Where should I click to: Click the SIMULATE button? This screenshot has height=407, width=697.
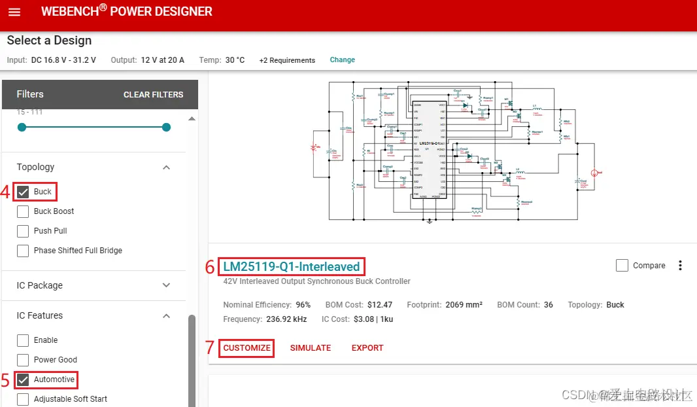coord(311,348)
